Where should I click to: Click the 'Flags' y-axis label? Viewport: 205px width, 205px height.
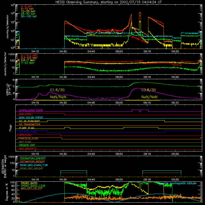coord(11,128)
